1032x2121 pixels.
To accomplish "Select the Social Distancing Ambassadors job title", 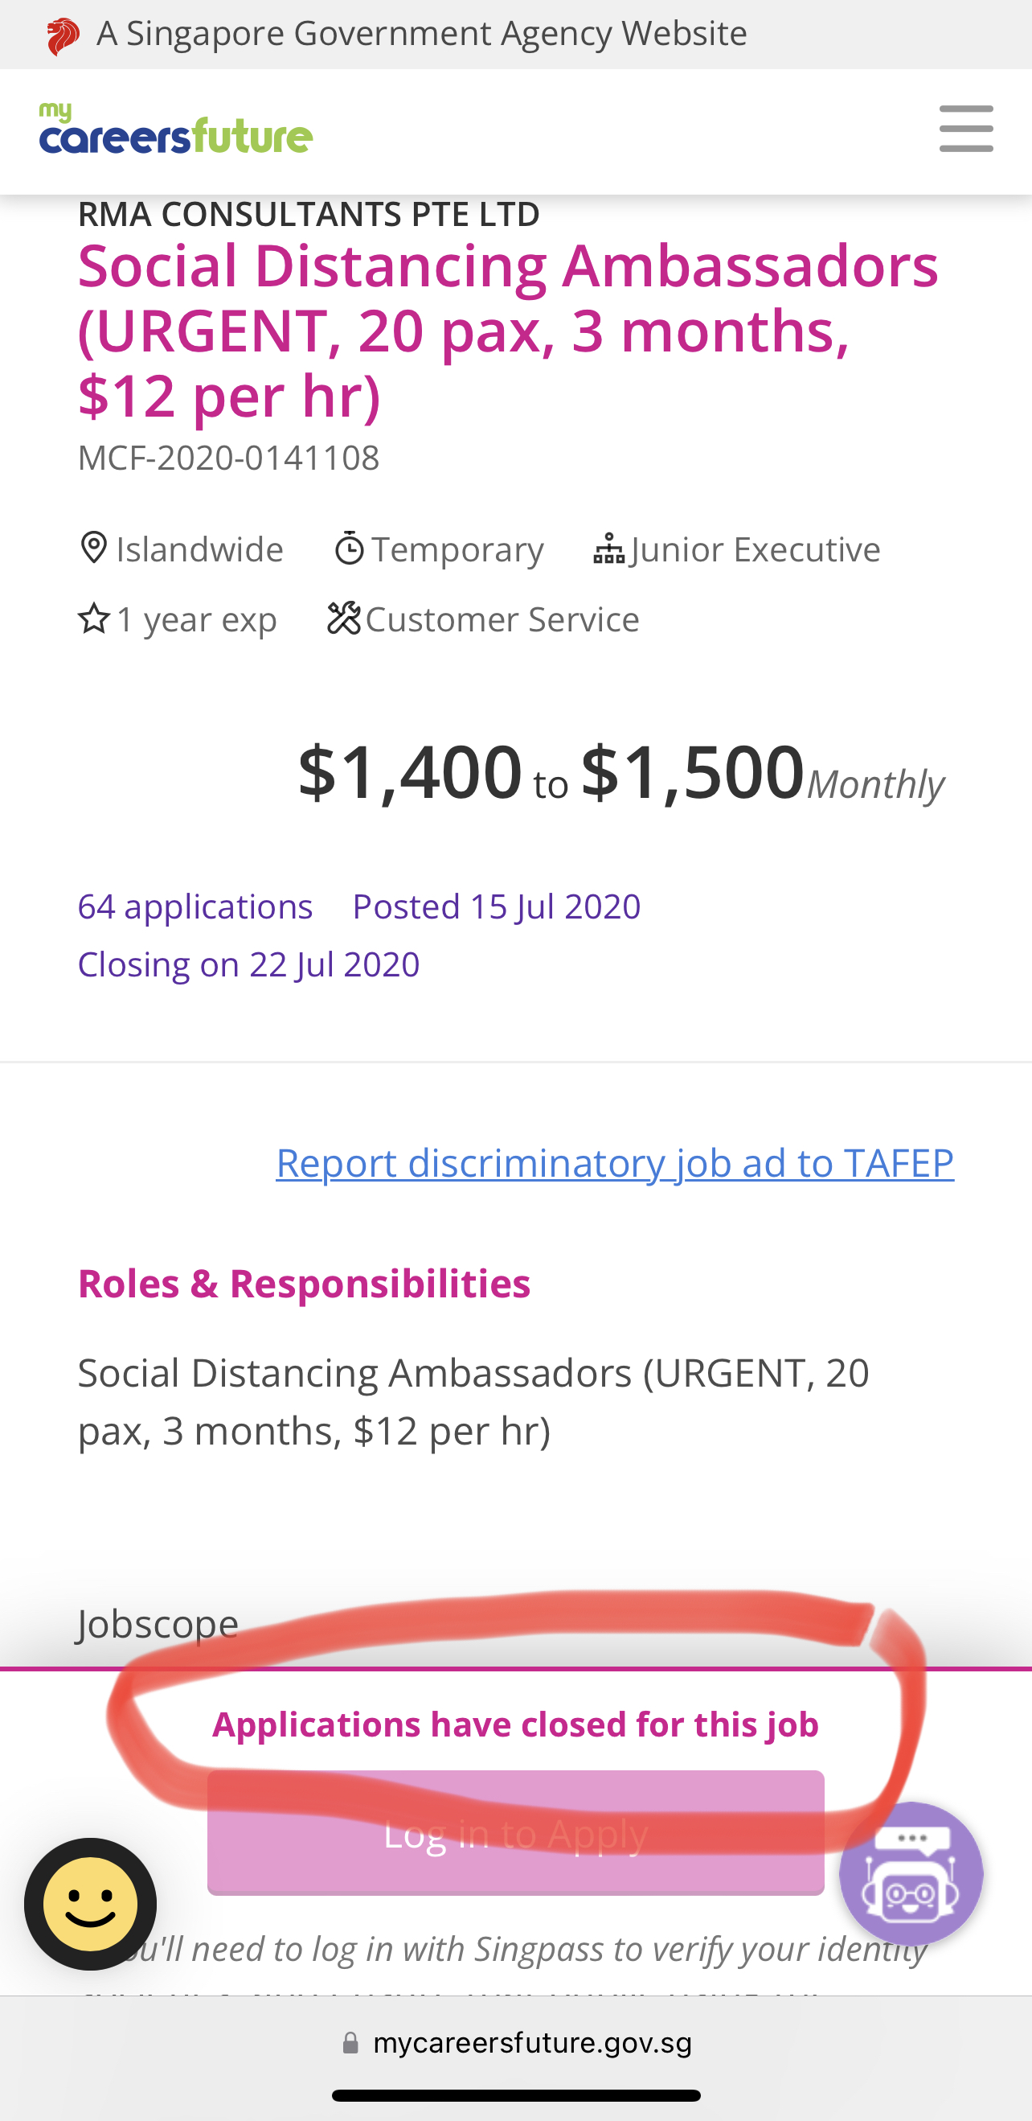I will (508, 329).
